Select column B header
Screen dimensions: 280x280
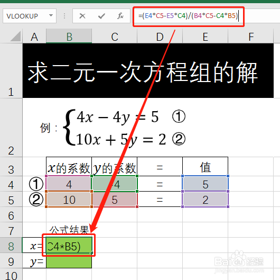coord(69,37)
